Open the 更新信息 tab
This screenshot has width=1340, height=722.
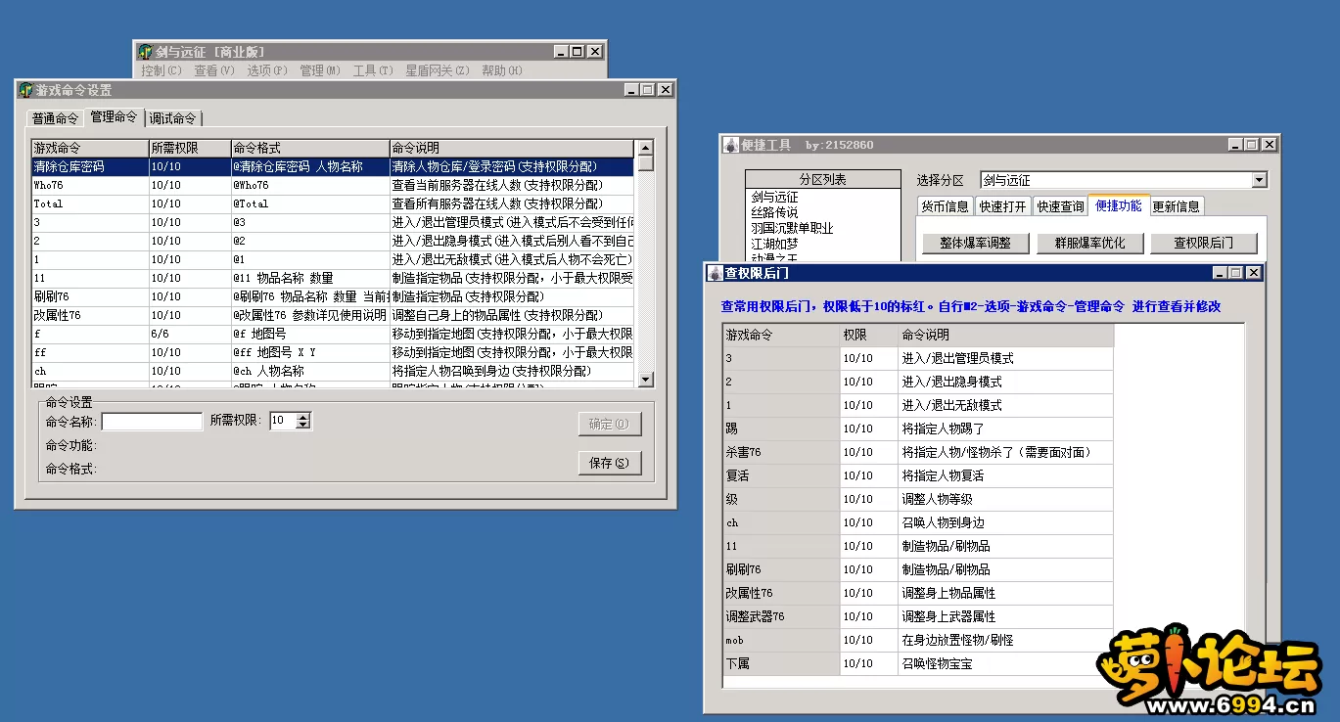tap(1176, 206)
